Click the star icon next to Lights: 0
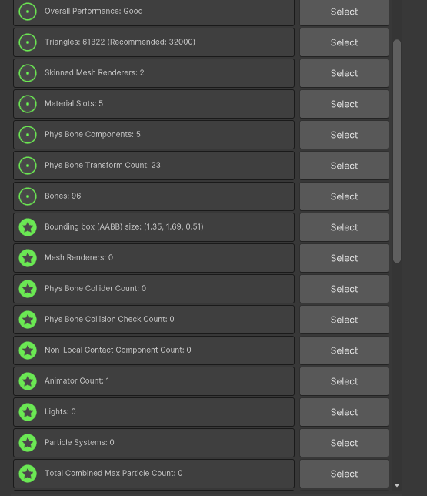Screen dimensions: 427x496 click(x=28, y=412)
